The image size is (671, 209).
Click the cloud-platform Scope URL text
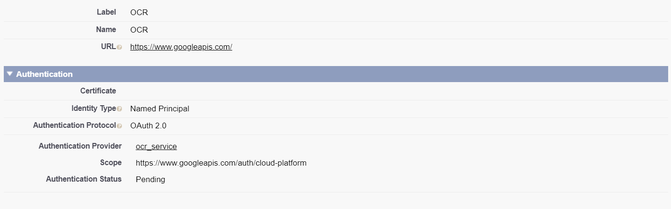click(x=221, y=163)
